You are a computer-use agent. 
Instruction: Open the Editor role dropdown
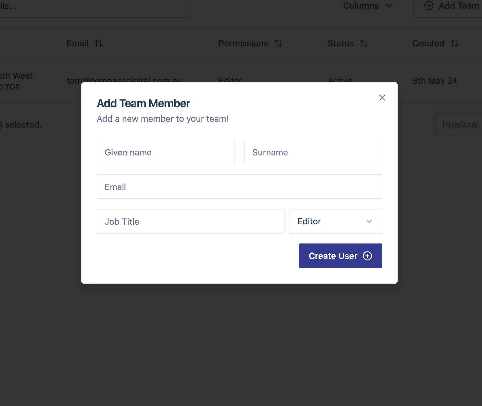[335, 221]
